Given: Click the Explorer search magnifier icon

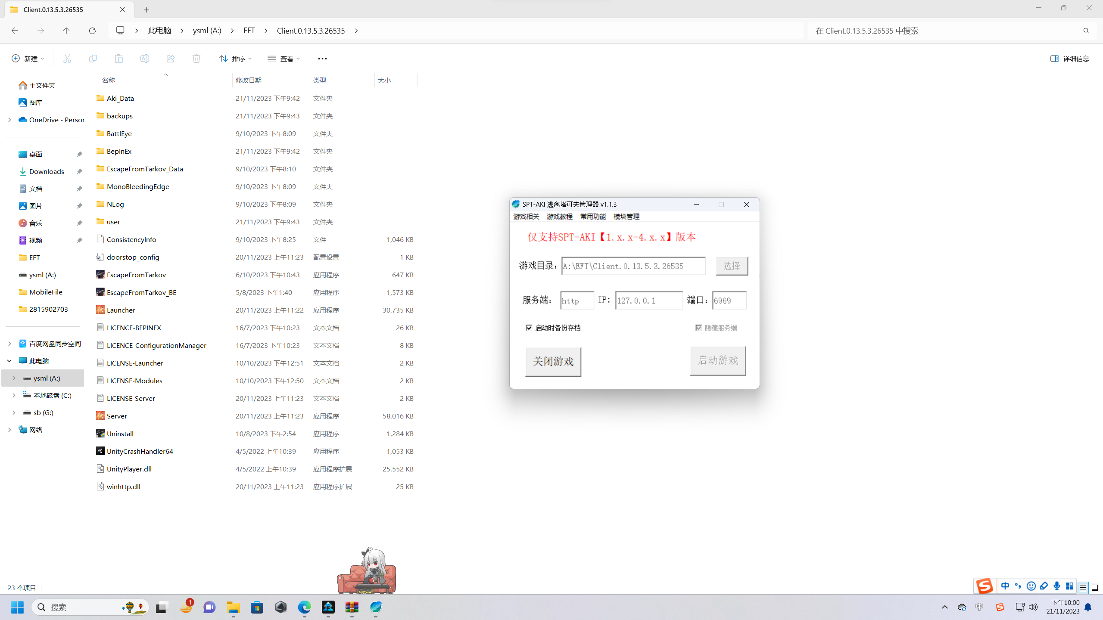Looking at the screenshot, I should 1086,31.
